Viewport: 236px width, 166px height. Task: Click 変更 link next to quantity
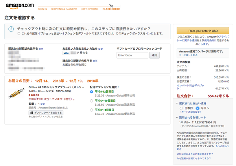point(43,104)
